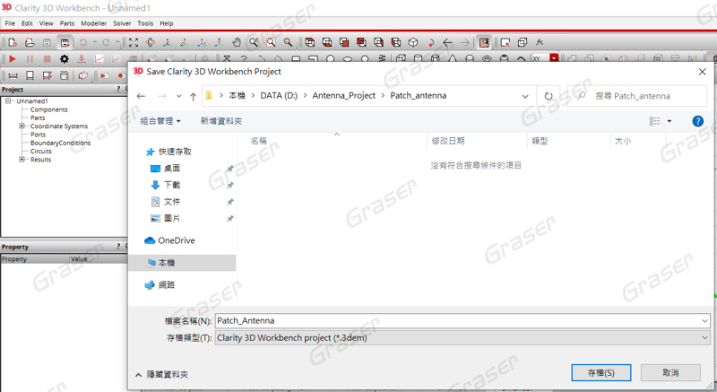Open the Tools menu
717x392 pixels.
145,23
